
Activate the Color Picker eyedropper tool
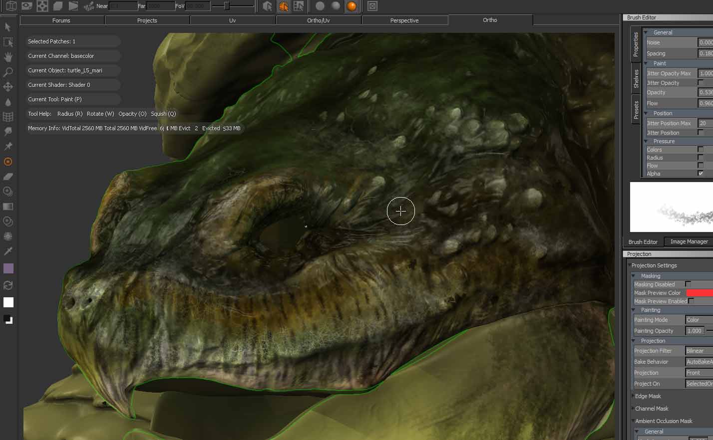click(8, 251)
